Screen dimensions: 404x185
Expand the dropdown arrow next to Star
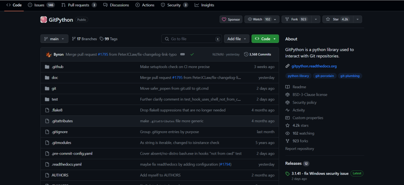(357, 19)
